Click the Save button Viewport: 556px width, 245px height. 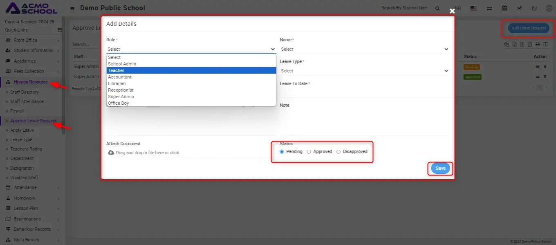click(x=440, y=169)
